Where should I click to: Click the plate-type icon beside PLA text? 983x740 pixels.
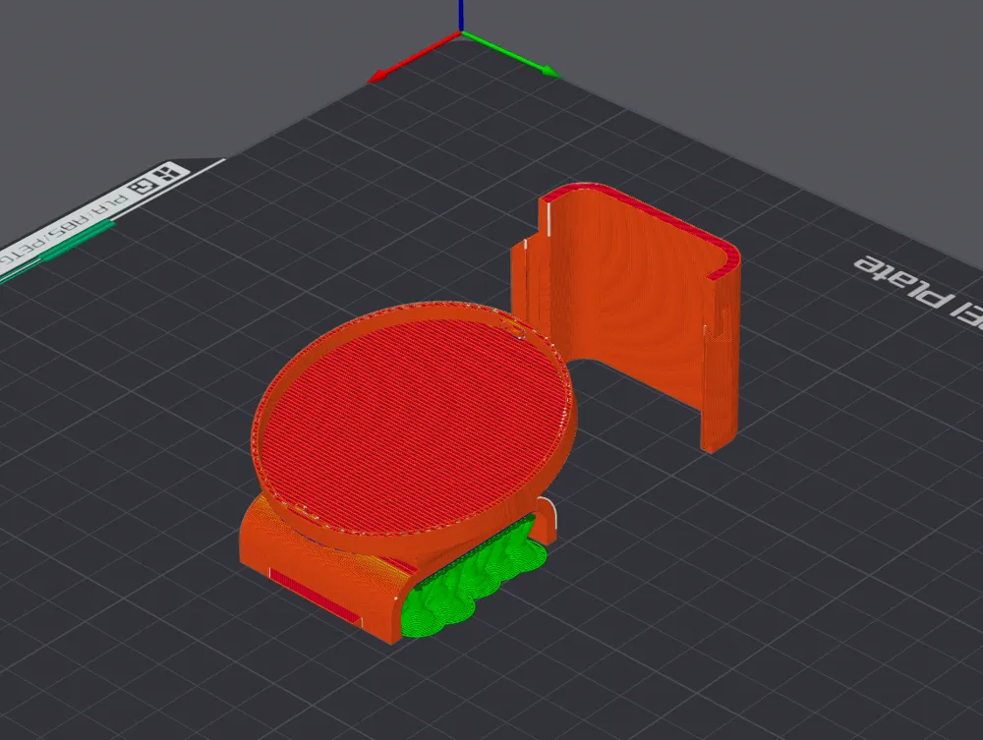pyautogui.click(x=142, y=187)
